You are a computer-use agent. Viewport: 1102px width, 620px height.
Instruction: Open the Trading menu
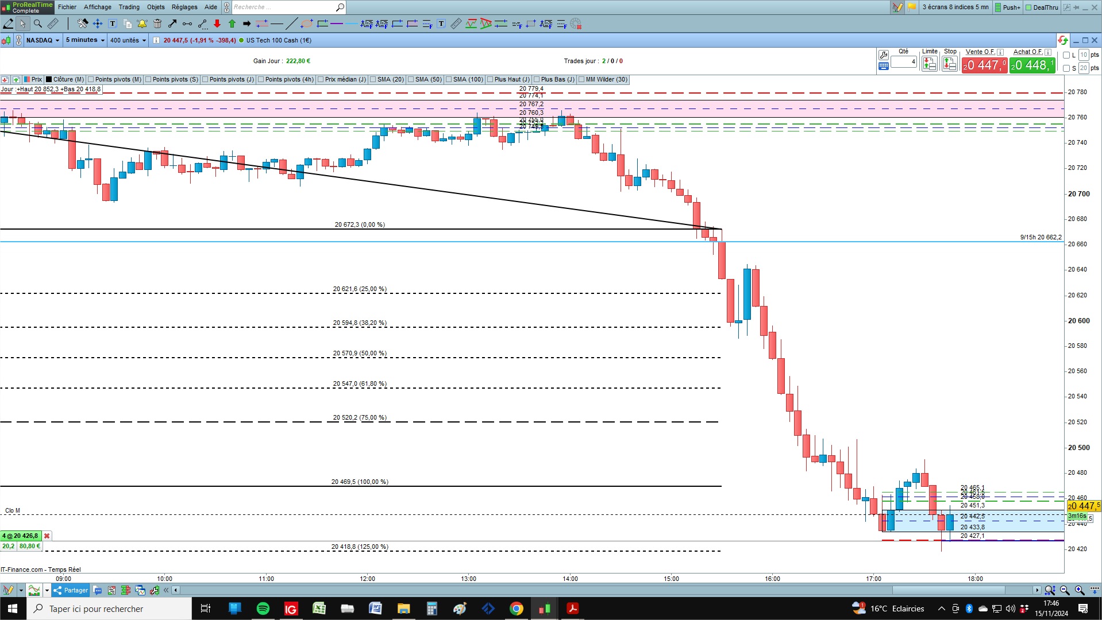(x=129, y=7)
